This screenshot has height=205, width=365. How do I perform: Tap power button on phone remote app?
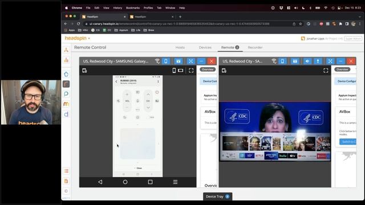coord(157,92)
